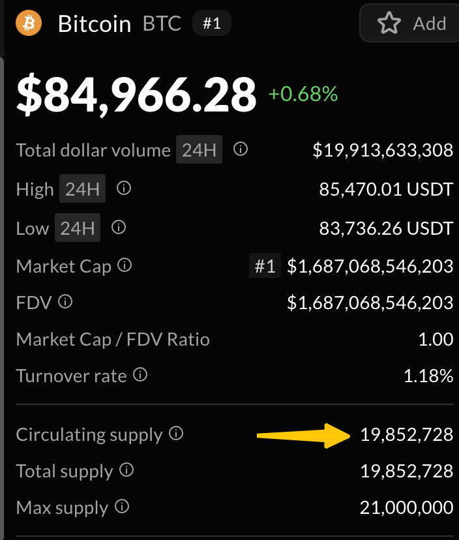
Task: Click the Circulating supply value 19,852,728
Action: [406, 434]
